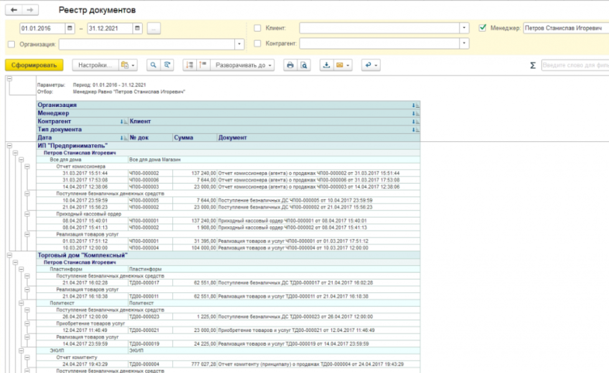Screen dimensions: 609x373
Task: Collapse the Торговый дом "Комплексный" group
Action: pyautogui.click(x=9, y=255)
